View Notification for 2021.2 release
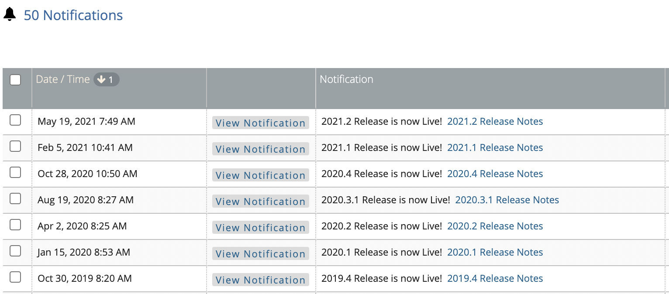669x294 pixels. coord(261,123)
